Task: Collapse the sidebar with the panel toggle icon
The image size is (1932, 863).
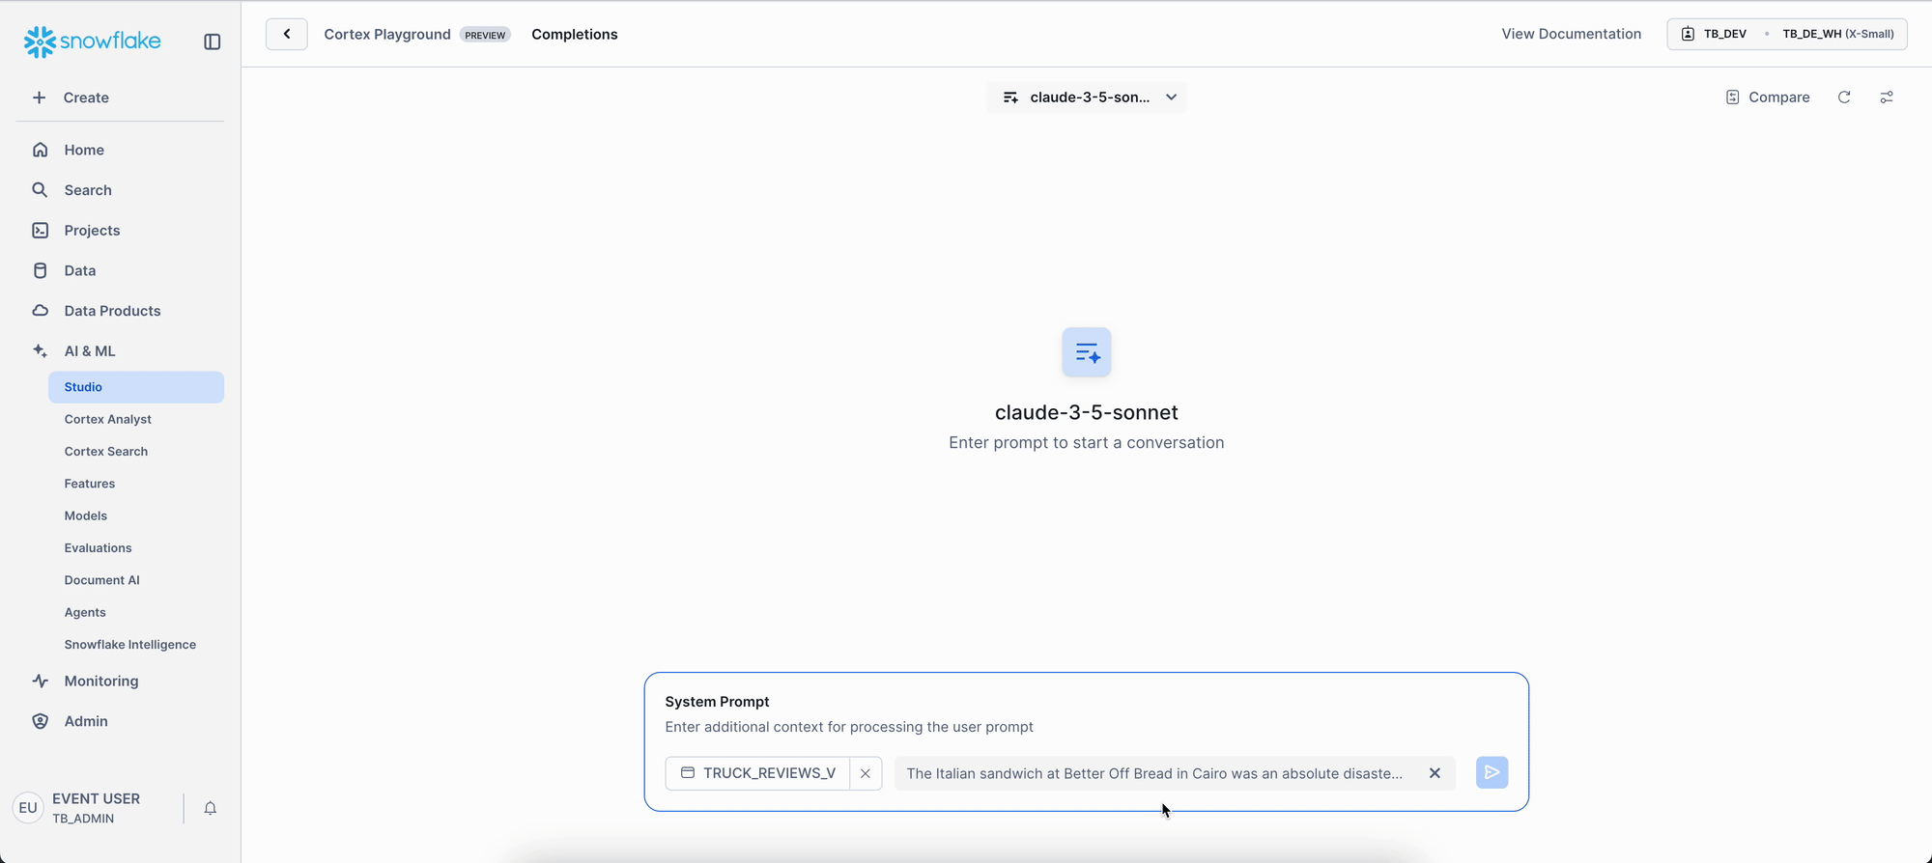Action: 213,42
